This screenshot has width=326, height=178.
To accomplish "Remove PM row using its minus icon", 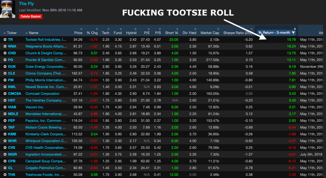I will pos(5,80).
